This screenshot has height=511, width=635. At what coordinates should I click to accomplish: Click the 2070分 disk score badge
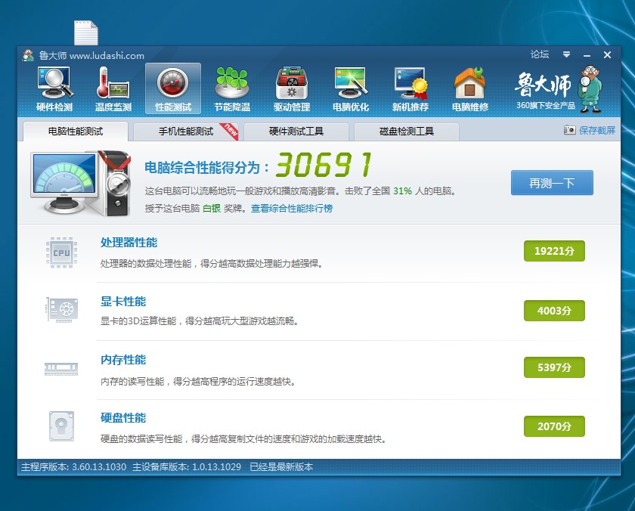coord(554,426)
